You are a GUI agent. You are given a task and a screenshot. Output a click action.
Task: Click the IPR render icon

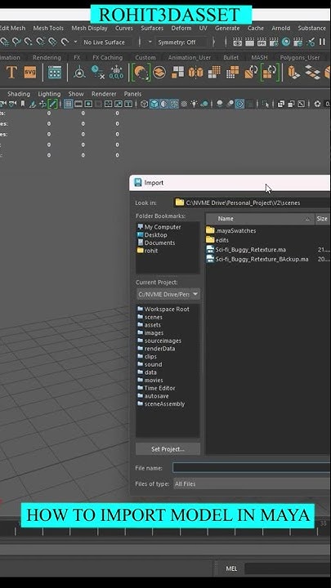(262, 42)
